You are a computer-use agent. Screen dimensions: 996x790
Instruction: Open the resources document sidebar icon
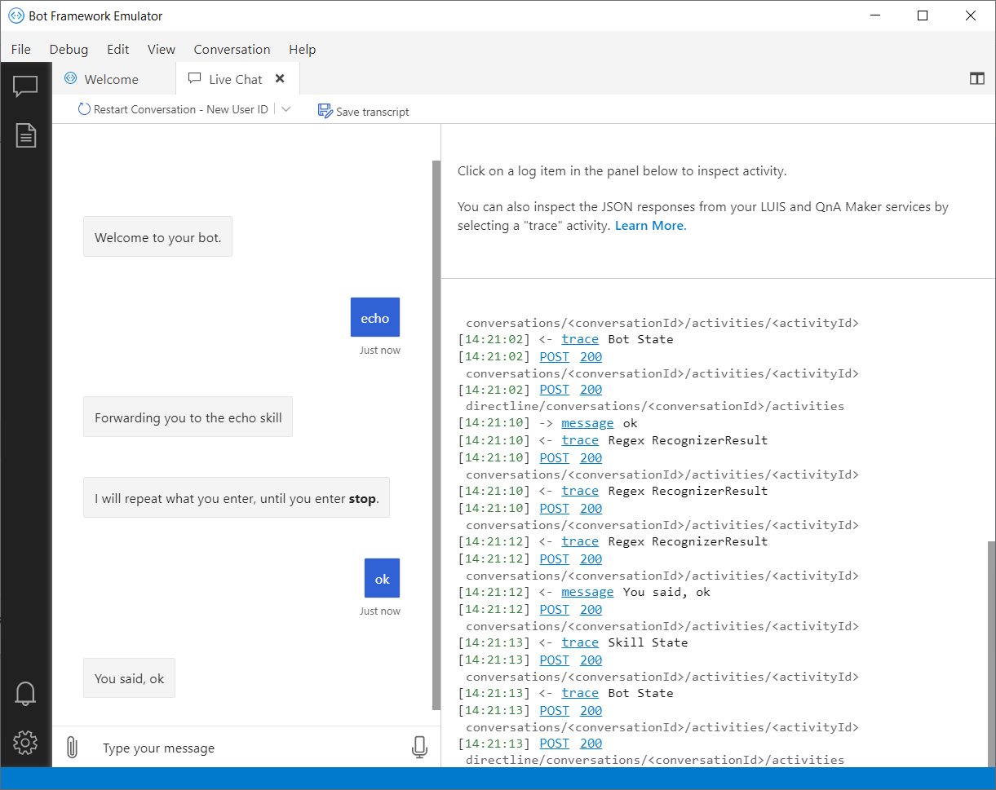tap(26, 135)
